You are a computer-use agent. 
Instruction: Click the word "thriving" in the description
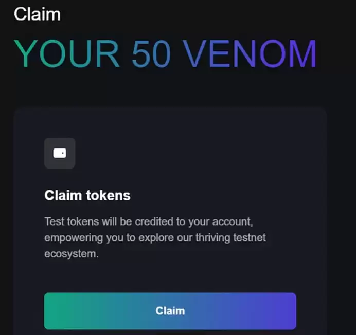click(213, 238)
